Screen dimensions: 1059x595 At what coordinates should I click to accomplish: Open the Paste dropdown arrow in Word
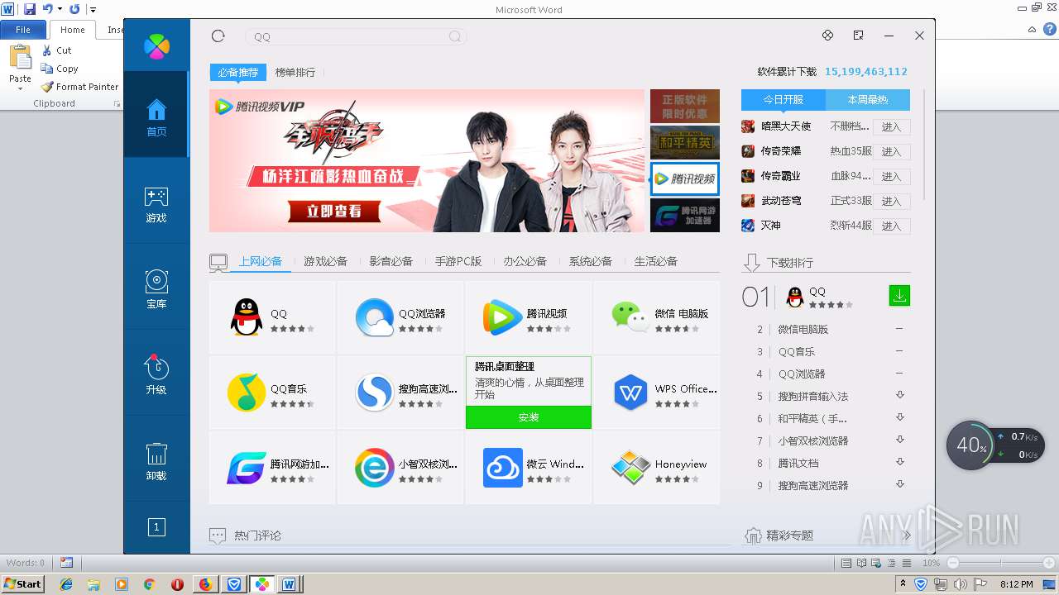pos(20,89)
